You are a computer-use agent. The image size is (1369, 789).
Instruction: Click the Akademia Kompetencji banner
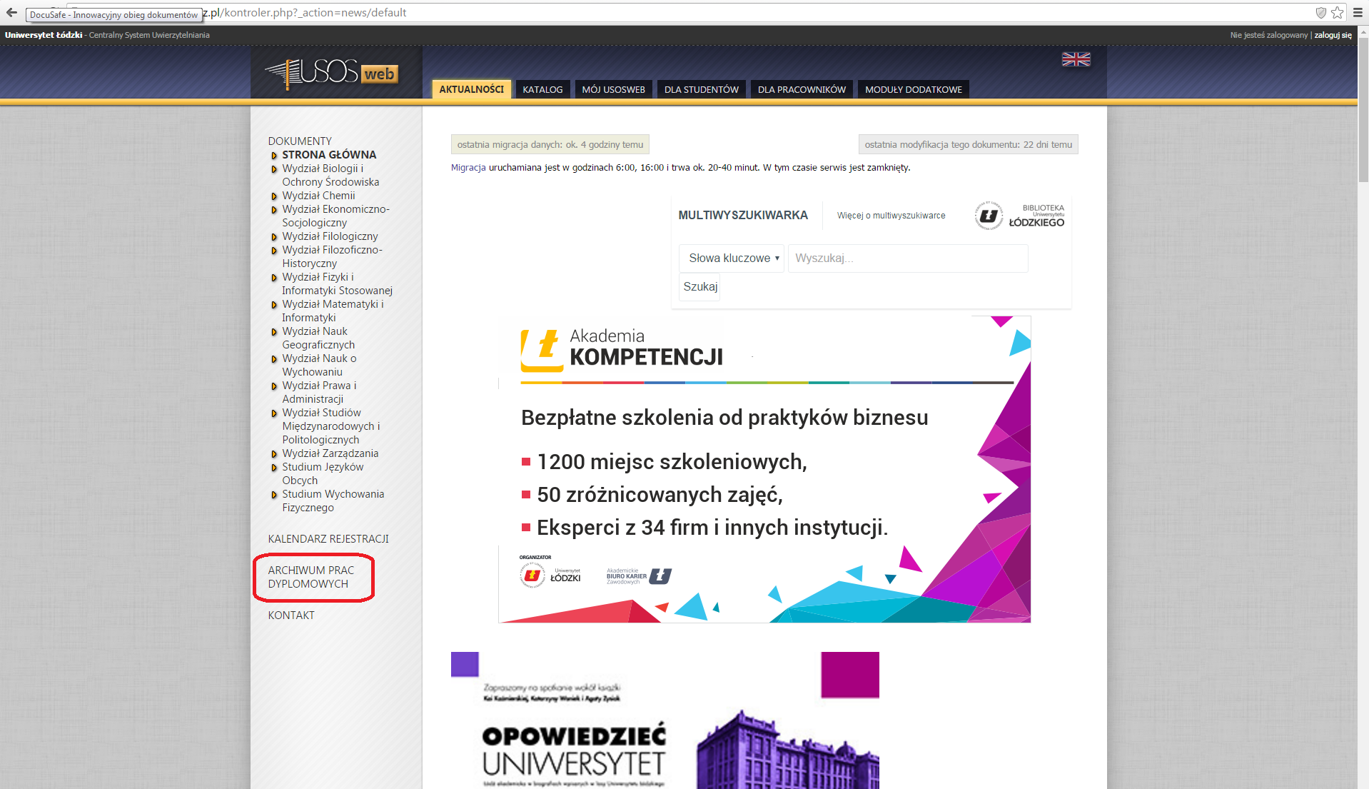point(764,469)
